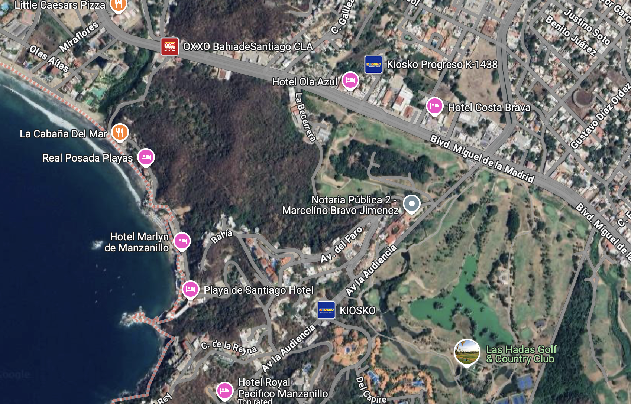Open the Las Hadas Golf & Country Club label
631x404 pixels.
pyautogui.click(x=521, y=354)
